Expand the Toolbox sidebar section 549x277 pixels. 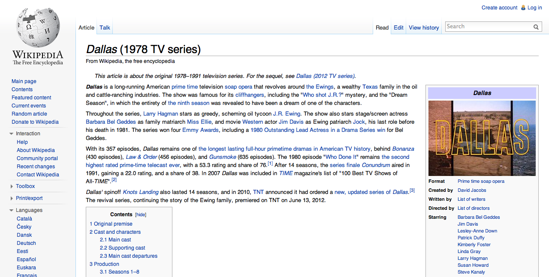tap(12, 186)
